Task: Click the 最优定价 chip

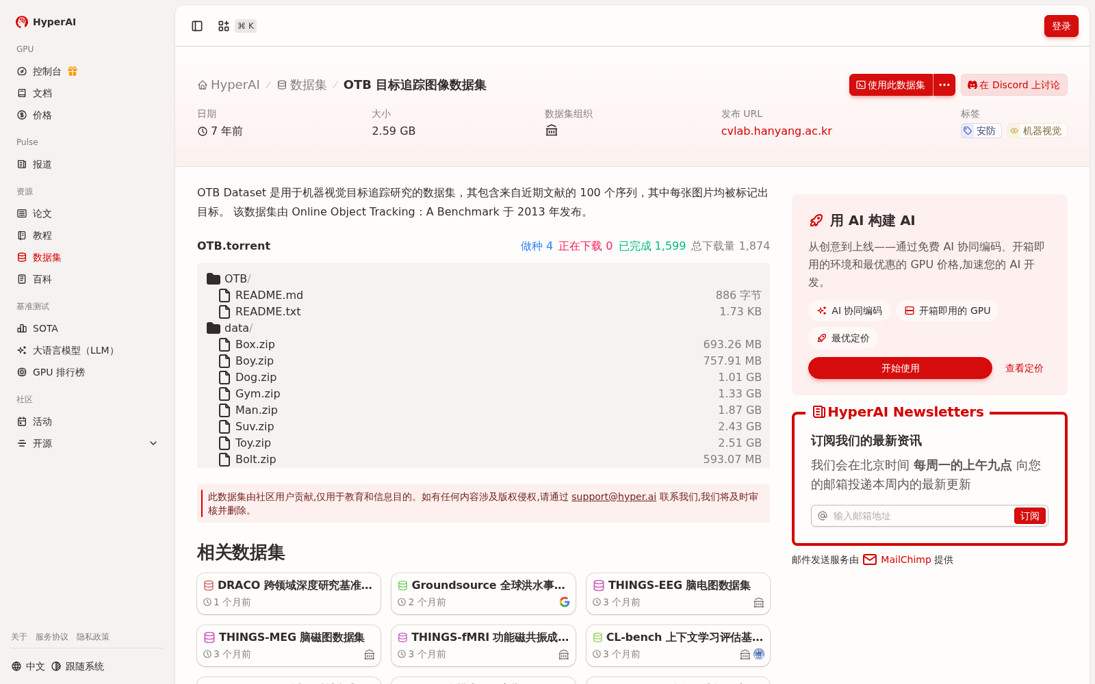Action: click(x=843, y=338)
